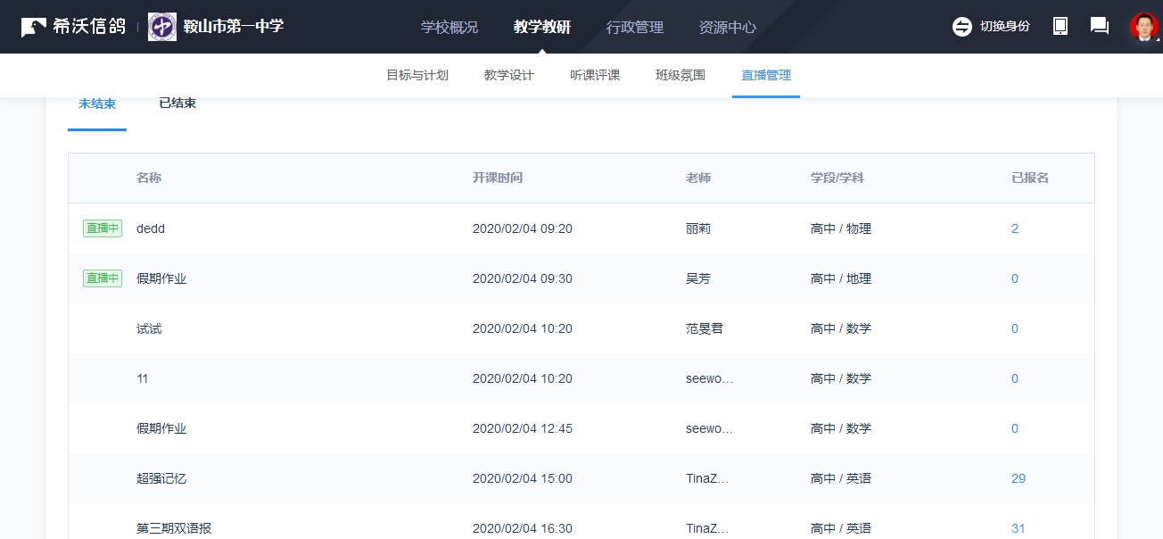Click start time 2020/02/04 16:30
Viewport: 1163px width, 539px height.
tap(523, 528)
